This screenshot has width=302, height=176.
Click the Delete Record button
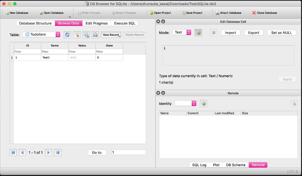(134, 35)
